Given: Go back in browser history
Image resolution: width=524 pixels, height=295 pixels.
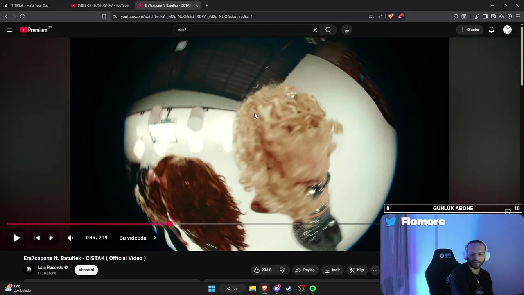Looking at the screenshot, I should pos(6,16).
